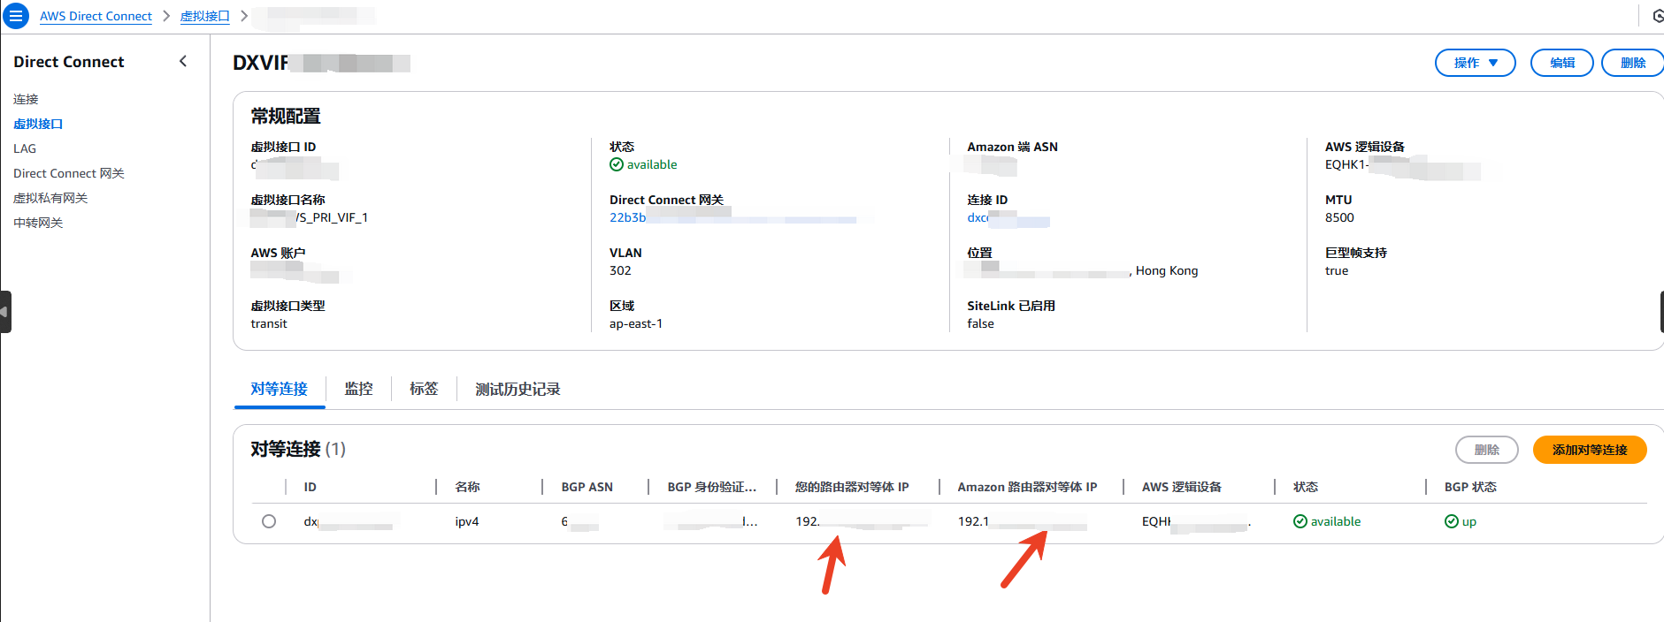Click the 名称 column header
Viewport: 1664px width, 622px height.
coord(467,487)
